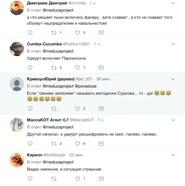Like the Cumba-Cucumba tweet about Паркинсона
185x186 pixels.
click(x=78, y=67)
